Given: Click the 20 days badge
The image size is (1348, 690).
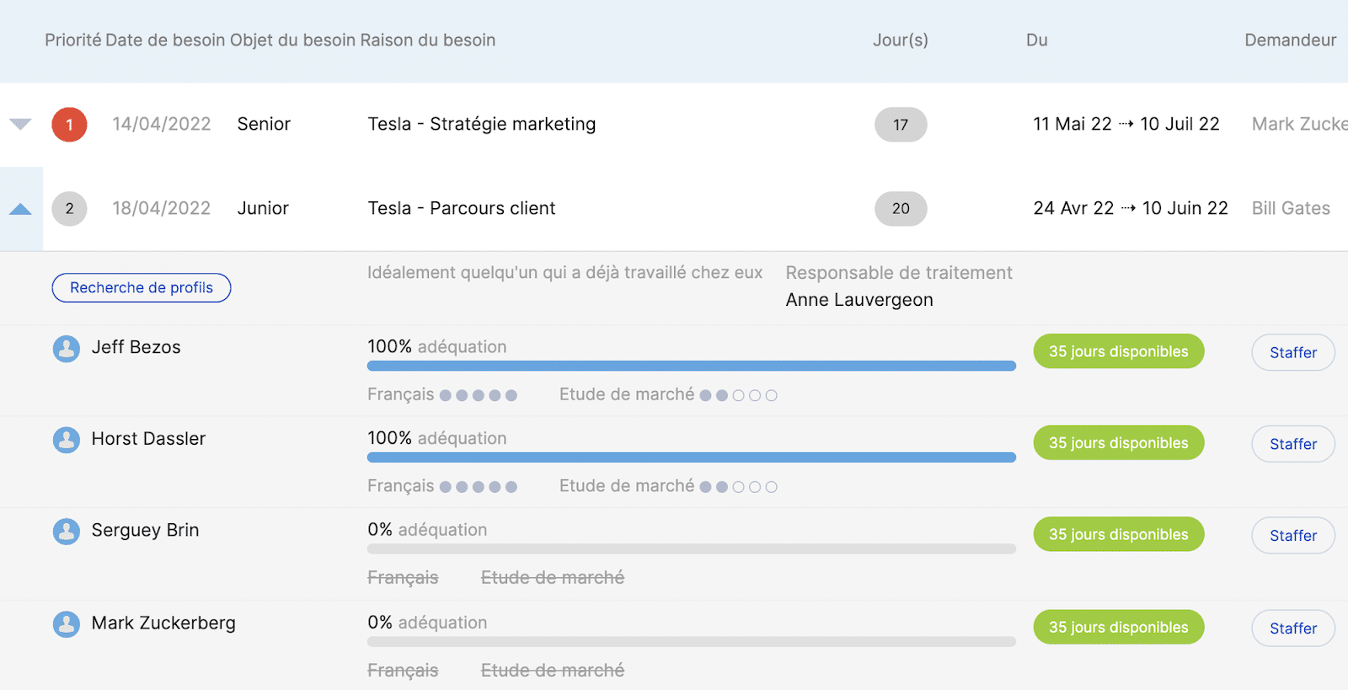Looking at the screenshot, I should tap(901, 209).
